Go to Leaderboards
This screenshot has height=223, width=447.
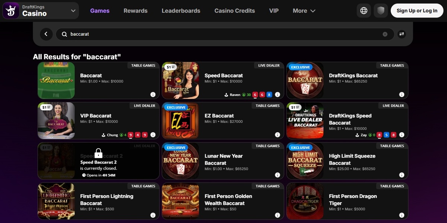pyautogui.click(x=181, y=11)
